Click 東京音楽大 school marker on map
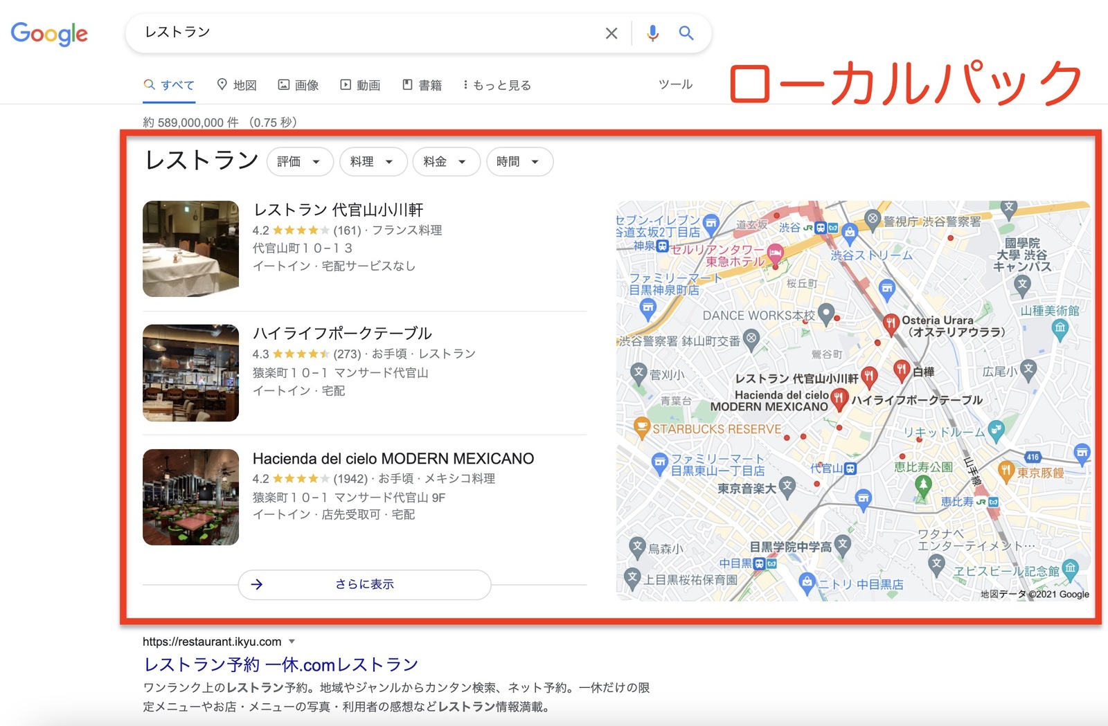 pyautogui.click(x=786, y=487)
